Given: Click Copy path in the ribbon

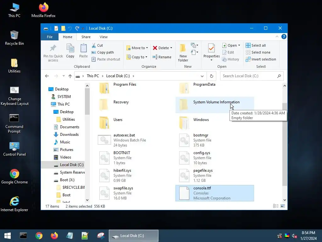Looking at the screenshot, I should (103, 52).
